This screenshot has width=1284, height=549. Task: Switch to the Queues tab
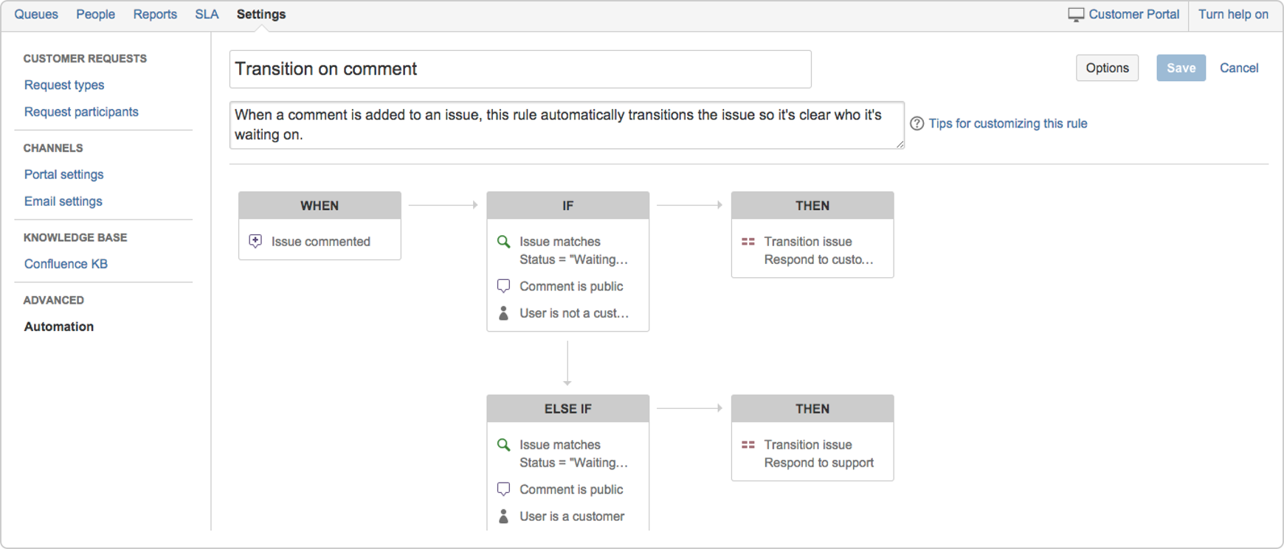pos(36,15)
